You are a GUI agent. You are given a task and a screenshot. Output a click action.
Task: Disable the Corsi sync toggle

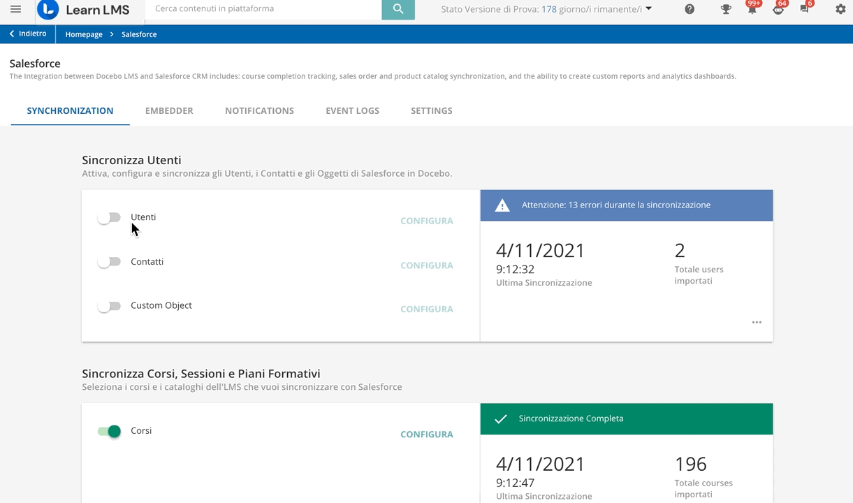(109, 431)
